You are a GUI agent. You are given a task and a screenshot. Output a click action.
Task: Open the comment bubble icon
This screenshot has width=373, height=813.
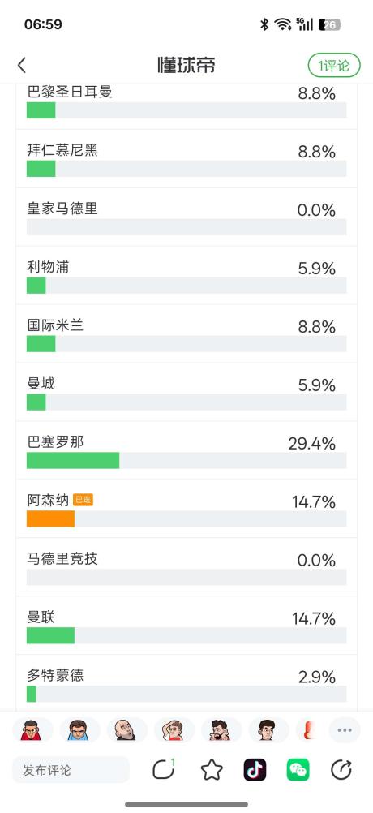tap(163, 769)
